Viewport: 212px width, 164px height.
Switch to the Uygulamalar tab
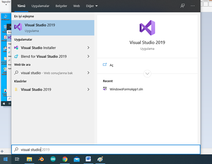pyautogui.click(x=40, y=6)
